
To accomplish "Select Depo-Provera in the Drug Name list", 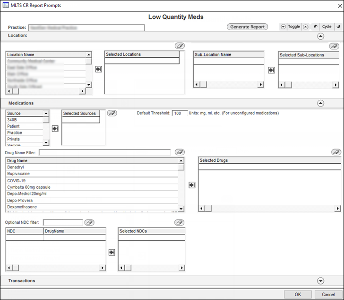I will 92,200.
